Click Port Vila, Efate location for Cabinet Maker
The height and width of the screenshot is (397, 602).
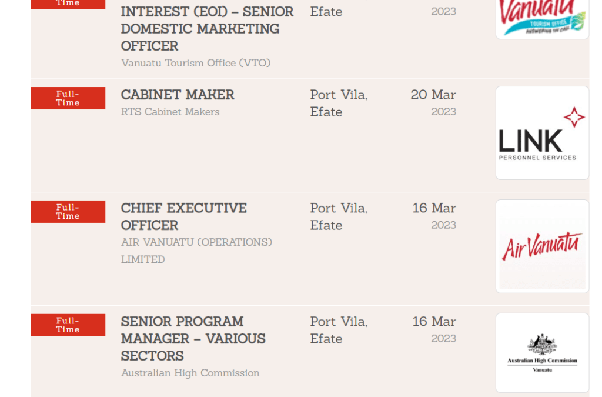tap(339, 103)
